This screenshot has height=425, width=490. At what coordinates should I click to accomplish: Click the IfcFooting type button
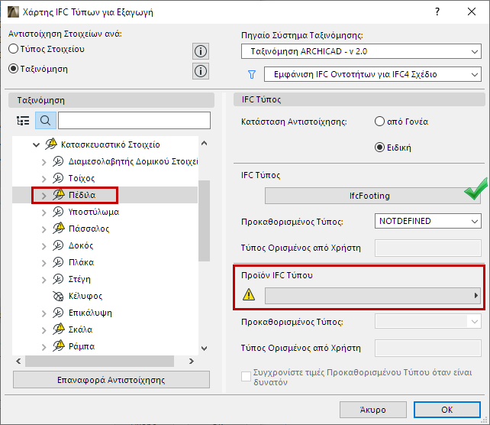369,196
